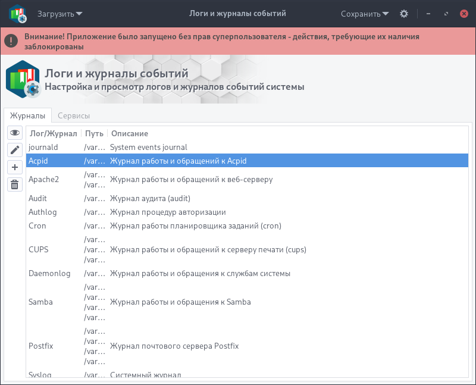Open the Загрузить dropdown menu

(60, 14)
